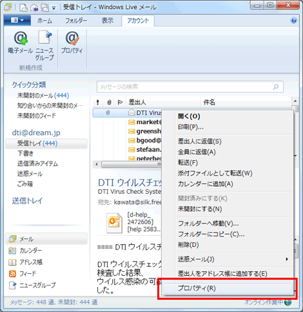Open the application menu dropdown button
The height and width of the screenshot is (312, 303).
[17, 21]
